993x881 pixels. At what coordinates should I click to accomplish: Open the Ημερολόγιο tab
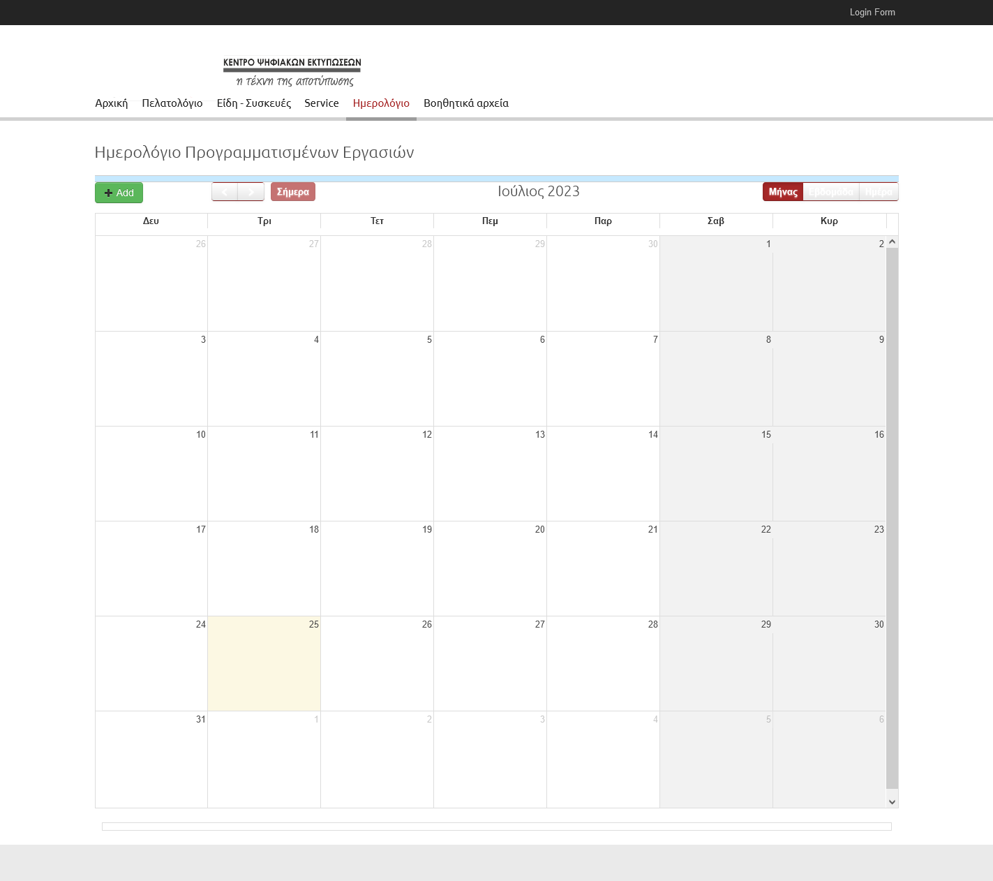(381, 103)
